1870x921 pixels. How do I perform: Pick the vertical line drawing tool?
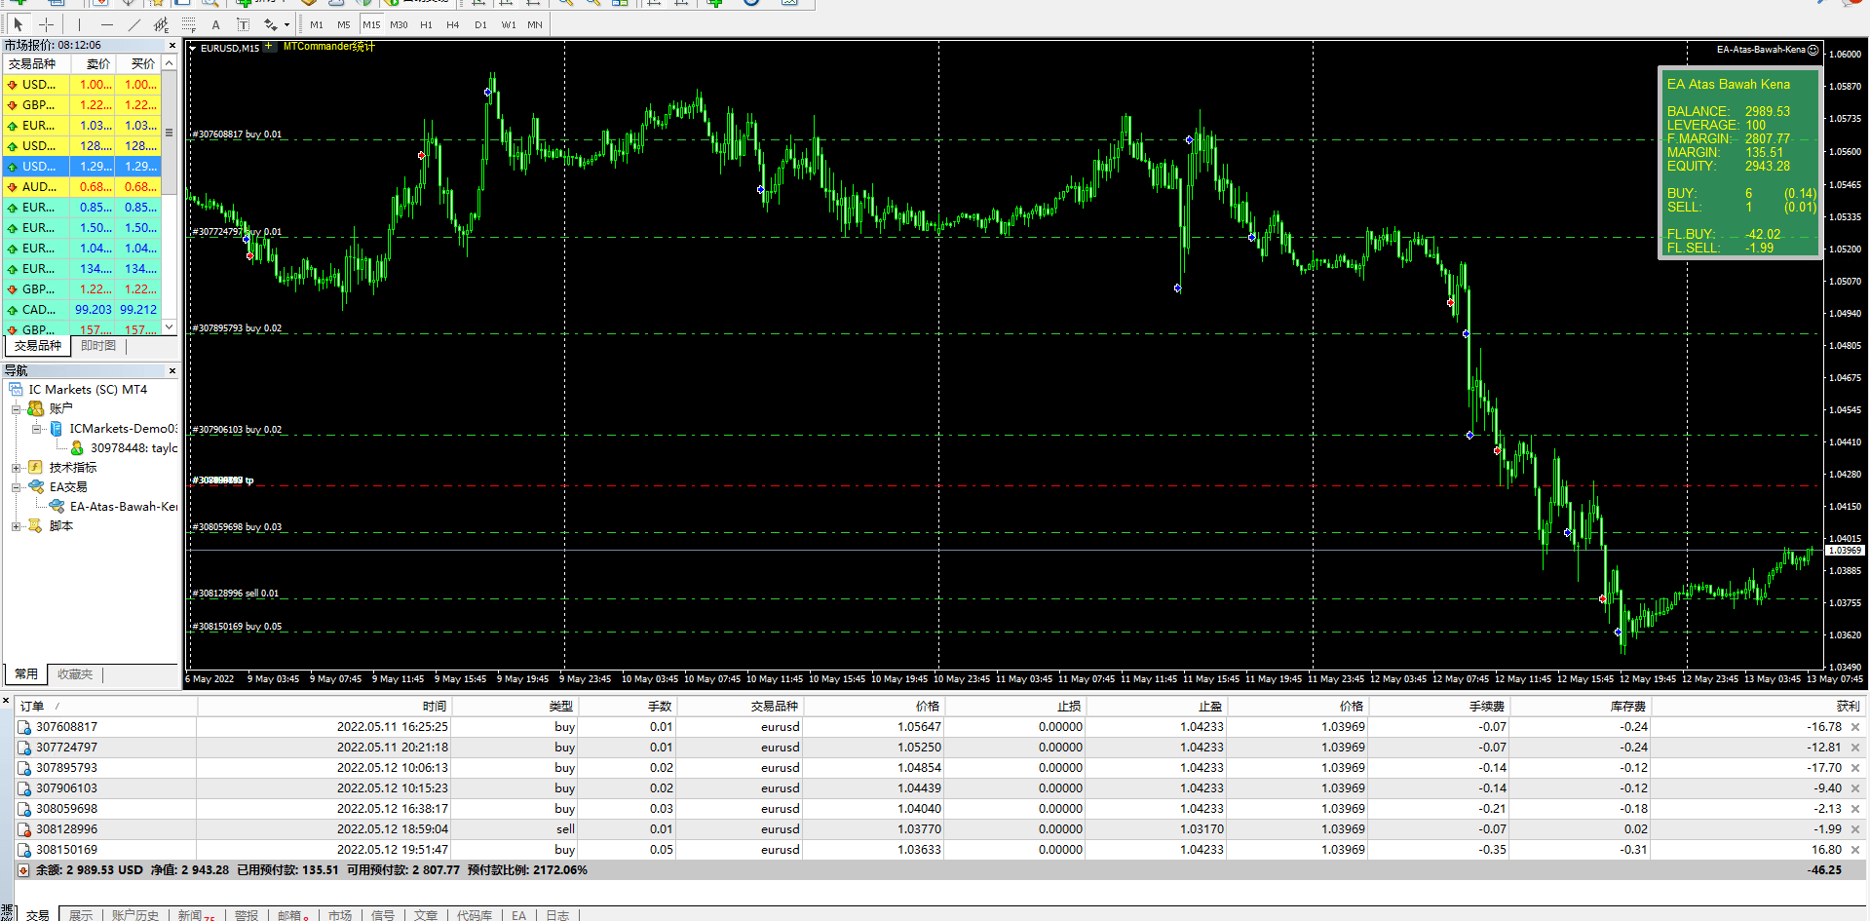tap(80, 24)
